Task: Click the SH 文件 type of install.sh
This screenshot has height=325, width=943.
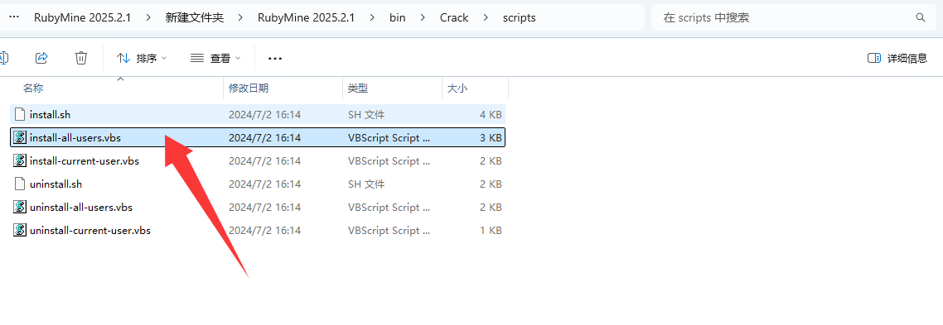Action: [x=366, y=114]
